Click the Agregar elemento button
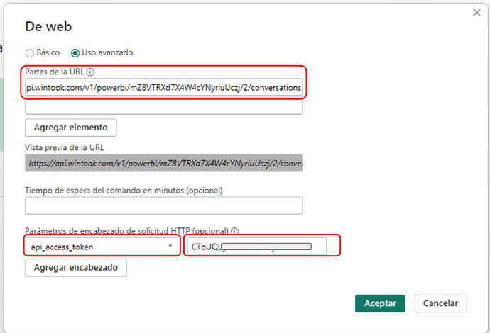 [70, 128]
